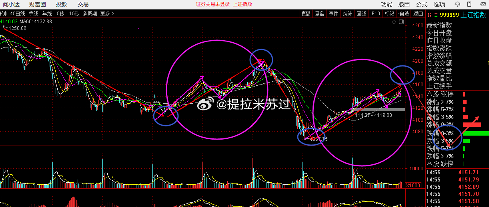
Task: Click the 999999 上证指数 title
Action: click(463, 15)
